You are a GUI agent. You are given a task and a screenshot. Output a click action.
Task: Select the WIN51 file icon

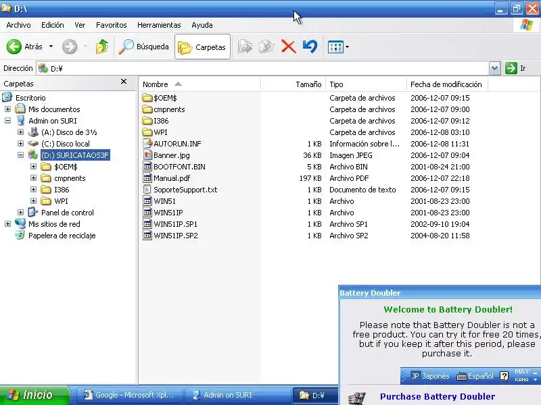point(147,201)
